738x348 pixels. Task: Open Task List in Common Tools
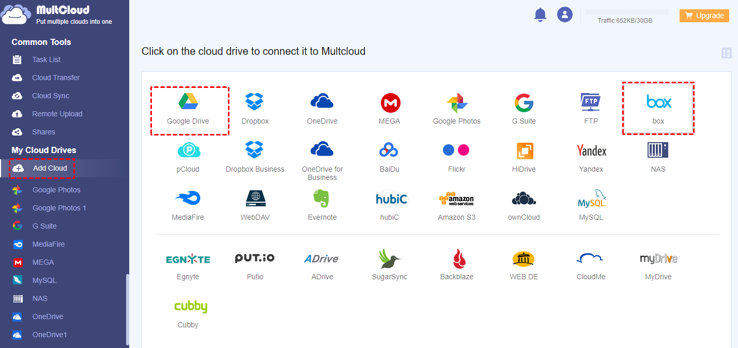click(46, 59)
